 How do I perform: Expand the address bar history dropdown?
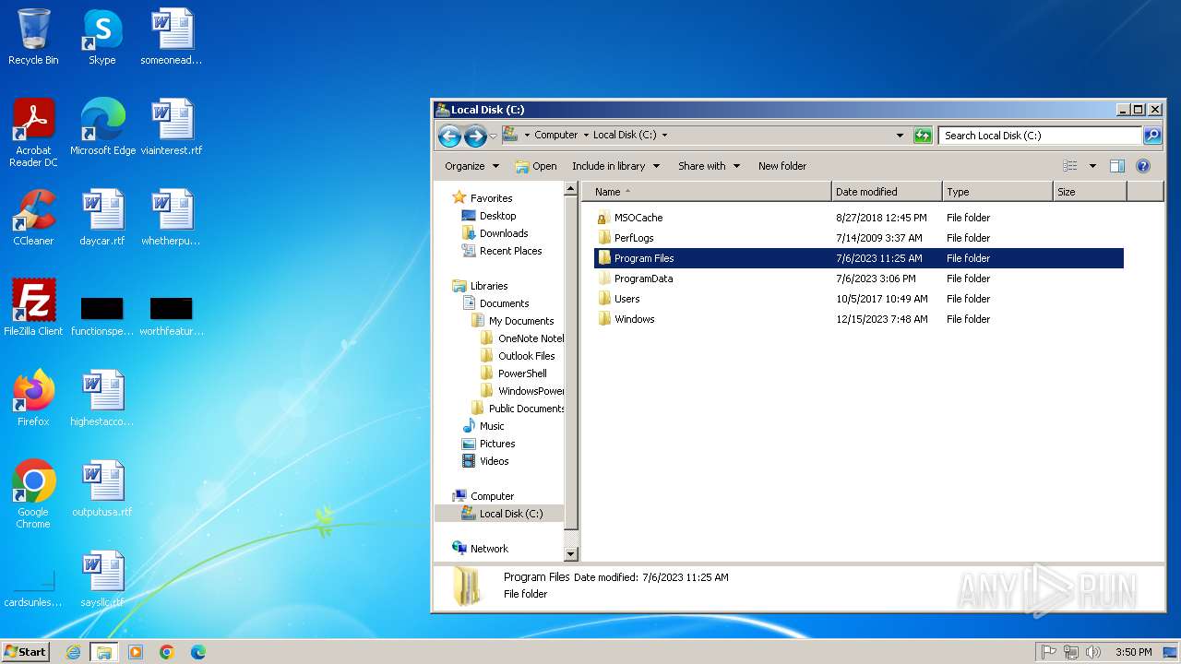pyautogui.click(x=901, y=136)
